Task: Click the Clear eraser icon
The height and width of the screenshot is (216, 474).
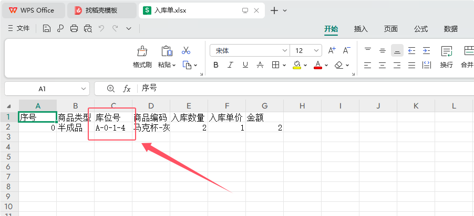Action: (339, 65)
